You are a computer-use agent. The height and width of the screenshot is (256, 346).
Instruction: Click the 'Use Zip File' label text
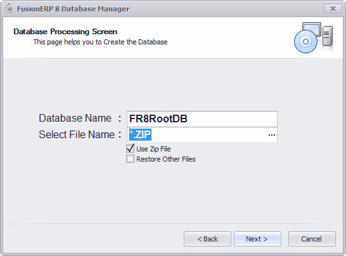point(153,149)
